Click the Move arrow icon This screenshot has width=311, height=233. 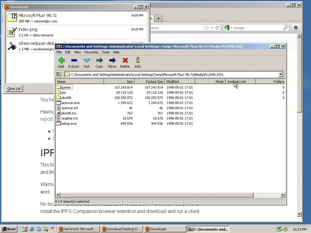(x=112, y=60)
